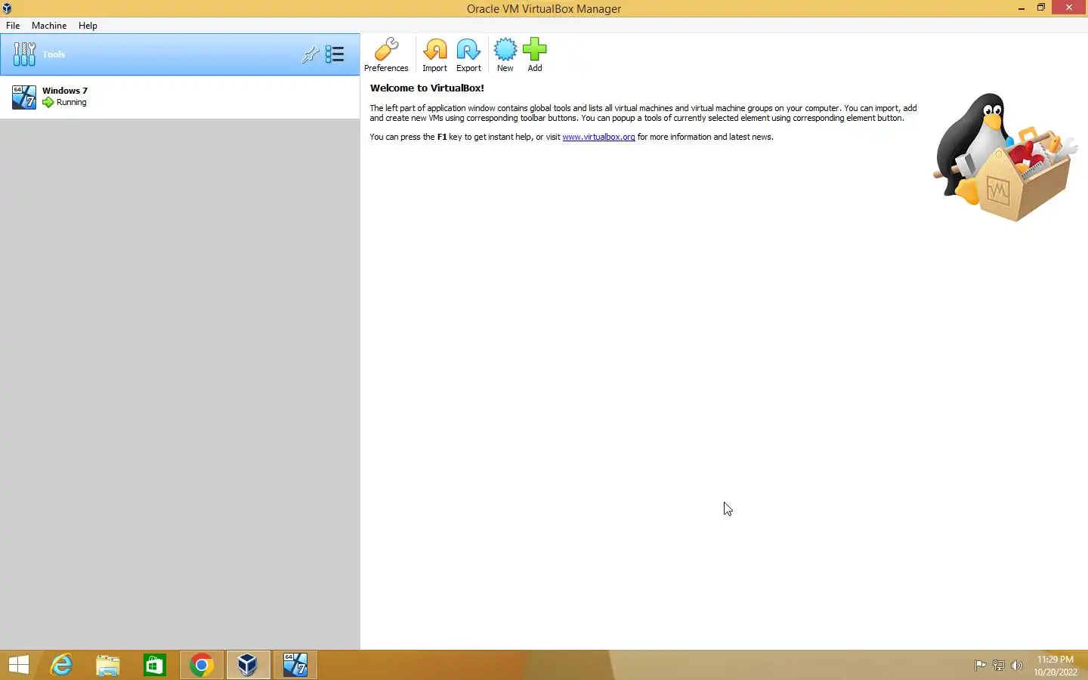Close the VirtualBox Manager window
The height and width of the screenshot is (680, 1088).
(1068, 8)
